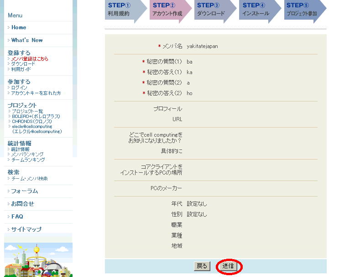355x277 pixels.
Task: Click the 年代 value 設定なし
Action: [x=197, y=204]
